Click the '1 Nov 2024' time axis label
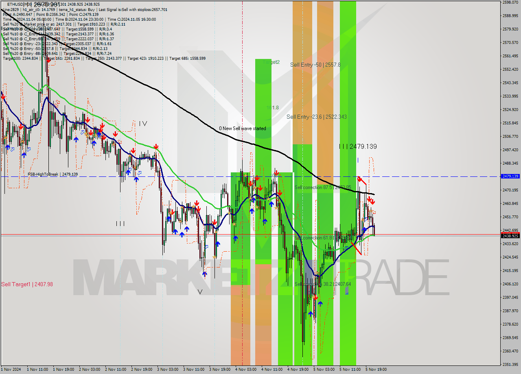This screenshot has width=521, height=374. pos(10,370)
